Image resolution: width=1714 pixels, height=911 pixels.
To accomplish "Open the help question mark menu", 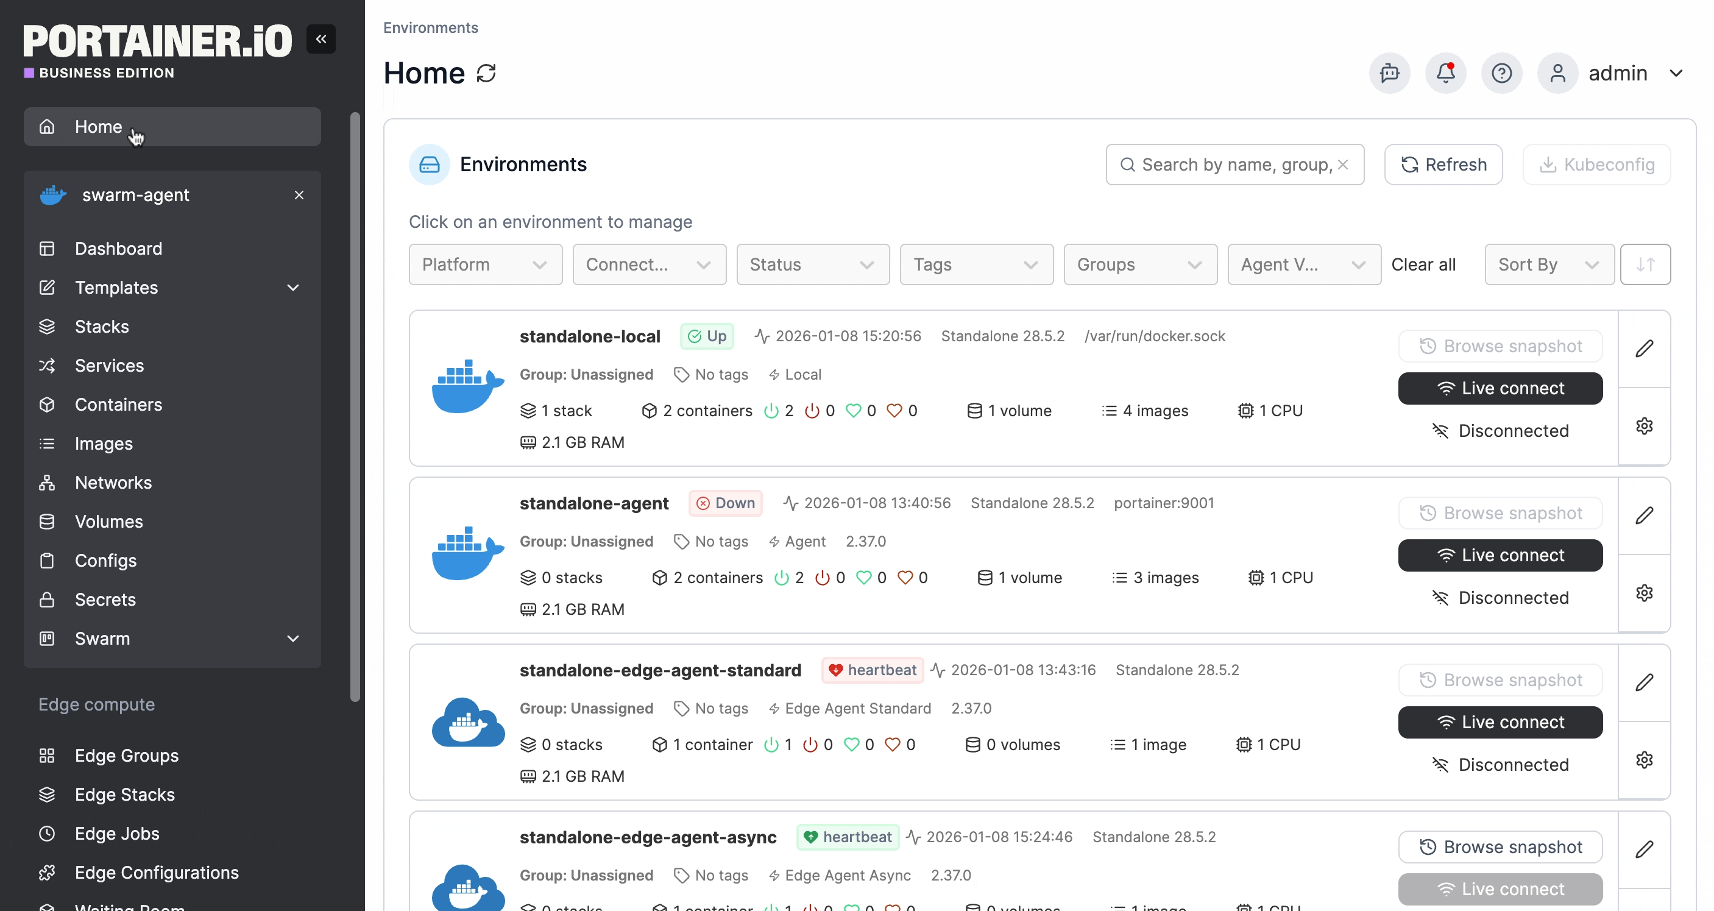I will [1501, 73].
